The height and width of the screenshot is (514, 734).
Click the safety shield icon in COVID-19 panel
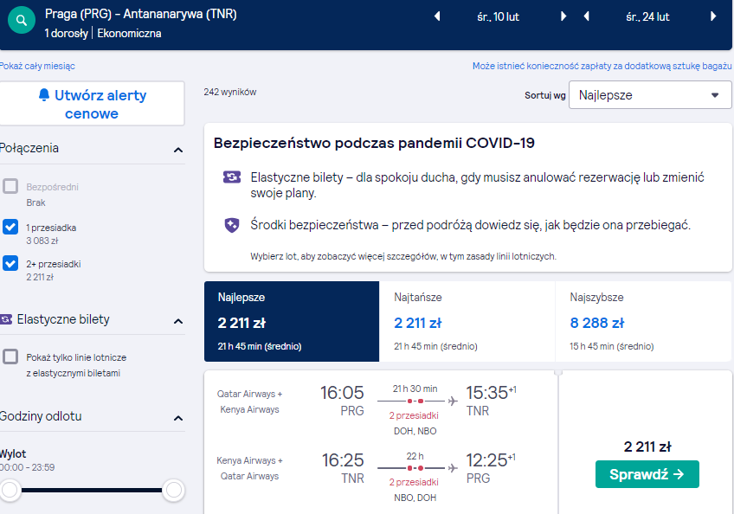pyautogui.click(x=232, y=225)
